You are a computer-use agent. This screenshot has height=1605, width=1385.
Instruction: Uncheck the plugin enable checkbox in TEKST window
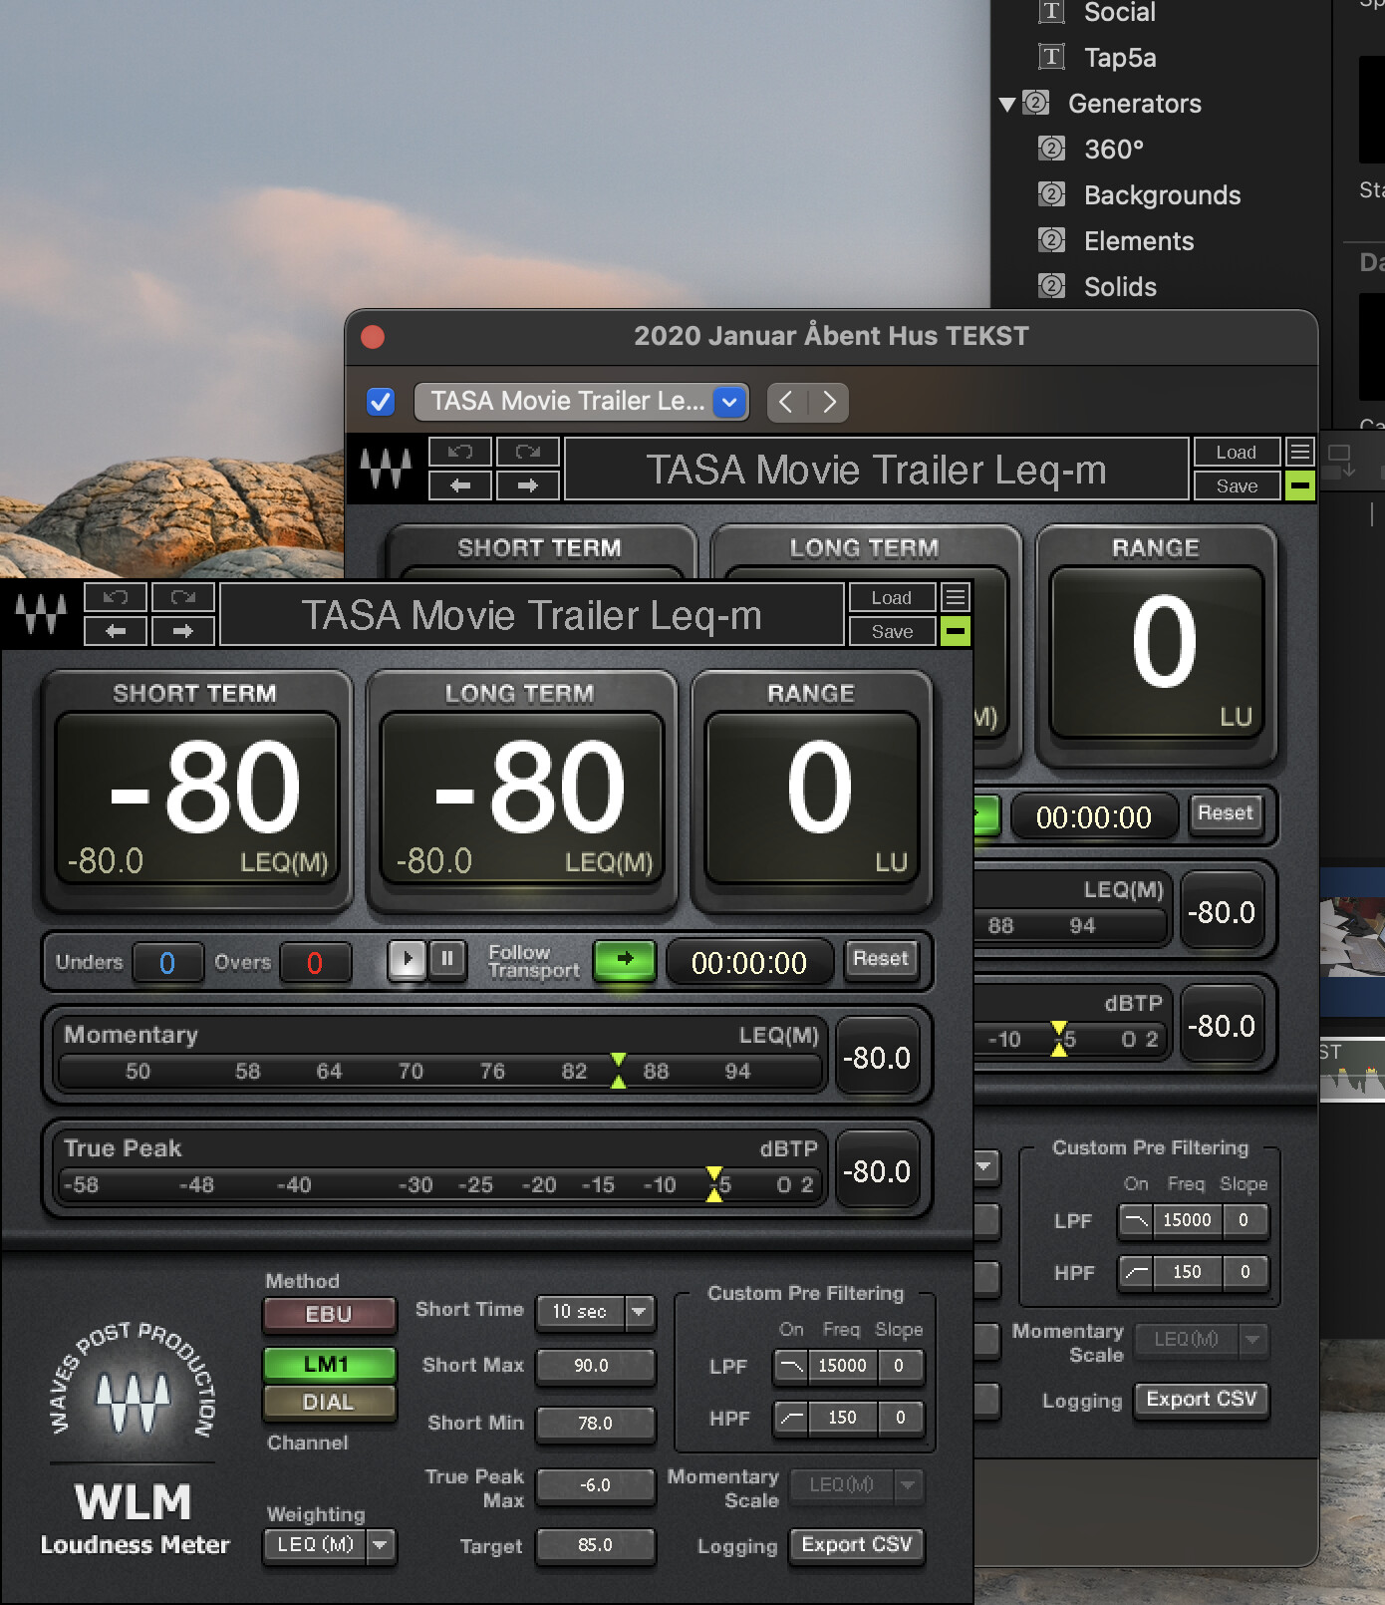[x=381, y=402]
